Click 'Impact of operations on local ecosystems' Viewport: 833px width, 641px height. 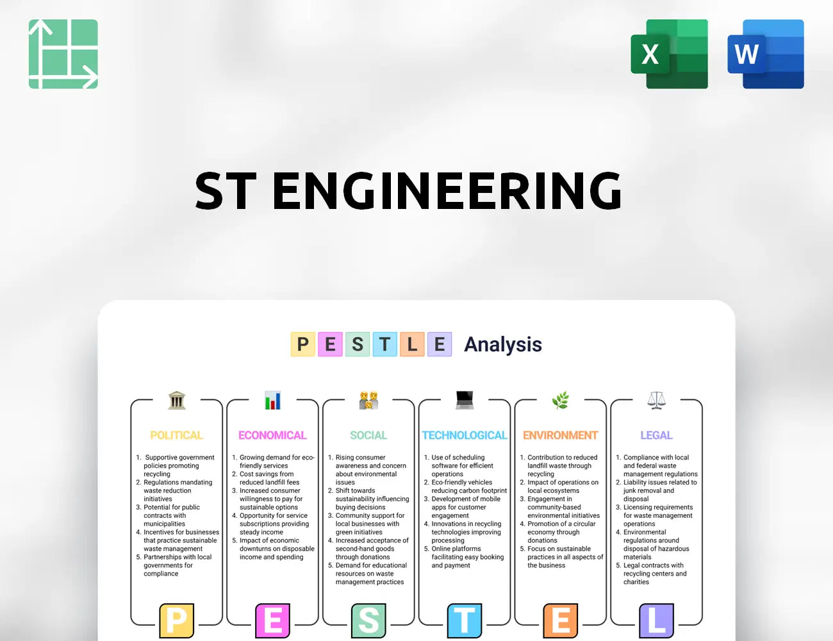559,487
